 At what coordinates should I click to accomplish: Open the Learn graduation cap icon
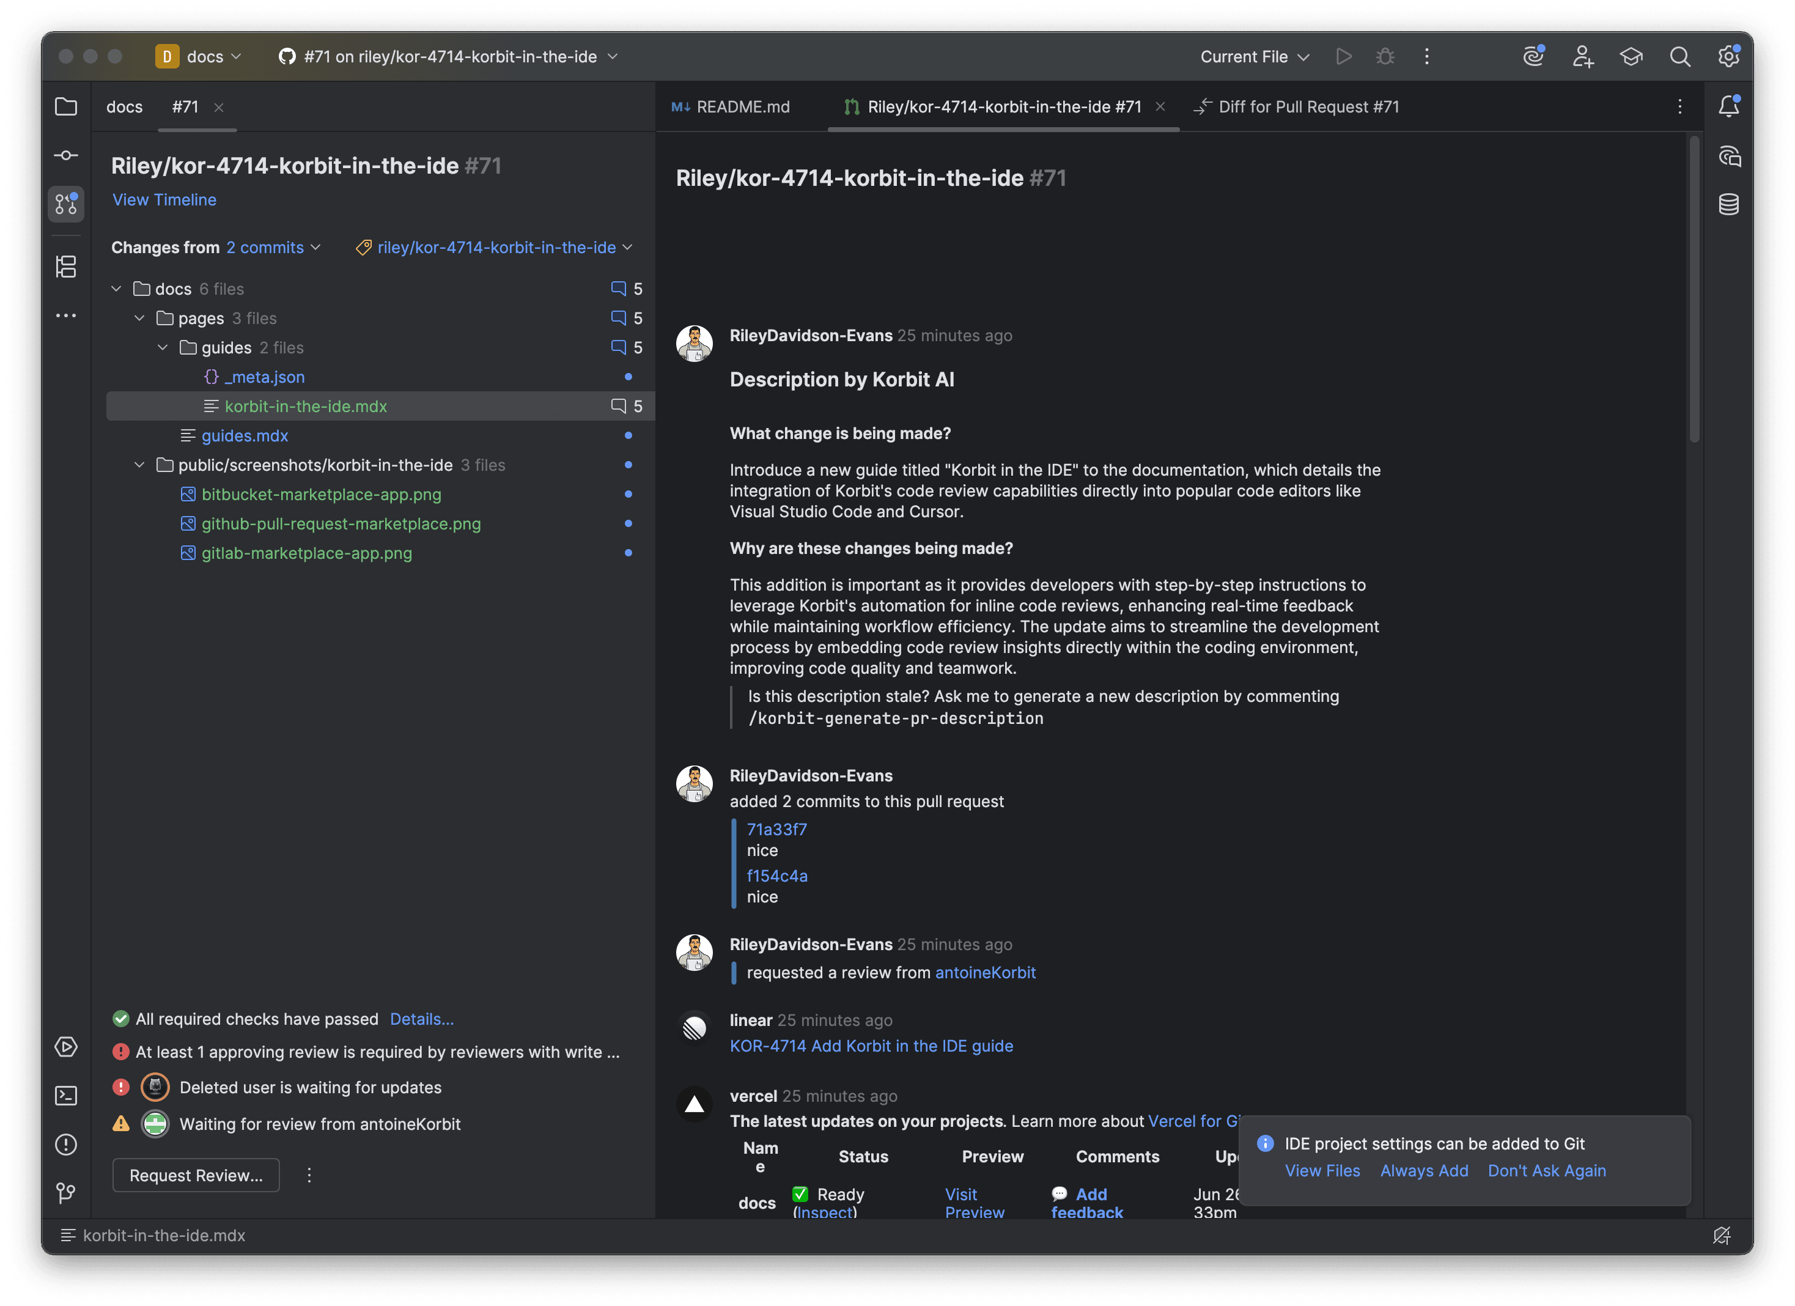point(1632,56)
